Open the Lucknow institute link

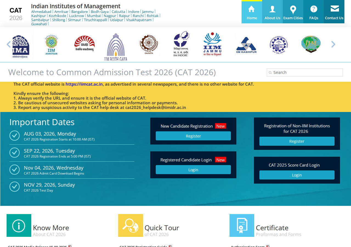click(77, 16)
